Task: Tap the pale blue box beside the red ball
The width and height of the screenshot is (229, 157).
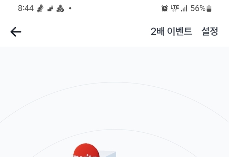Action: [x=108, y=154]
